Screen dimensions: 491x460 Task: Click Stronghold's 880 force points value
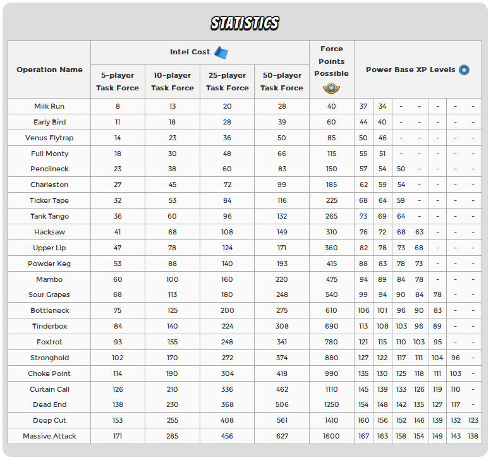[x=331, y=358]
